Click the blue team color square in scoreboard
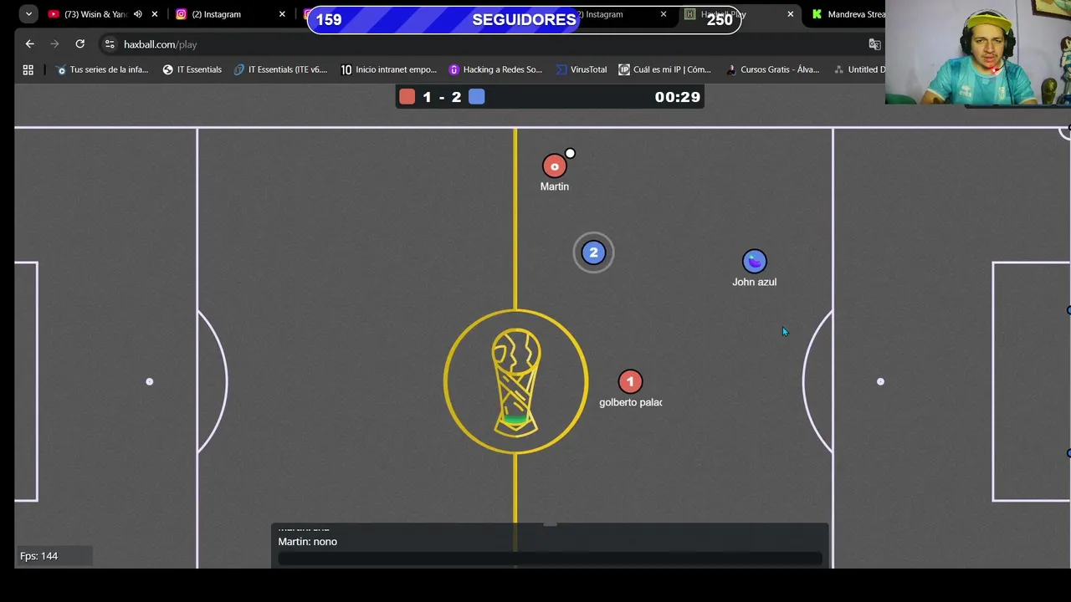This screenshot has height=602, width=1071. tap(476, 97)
